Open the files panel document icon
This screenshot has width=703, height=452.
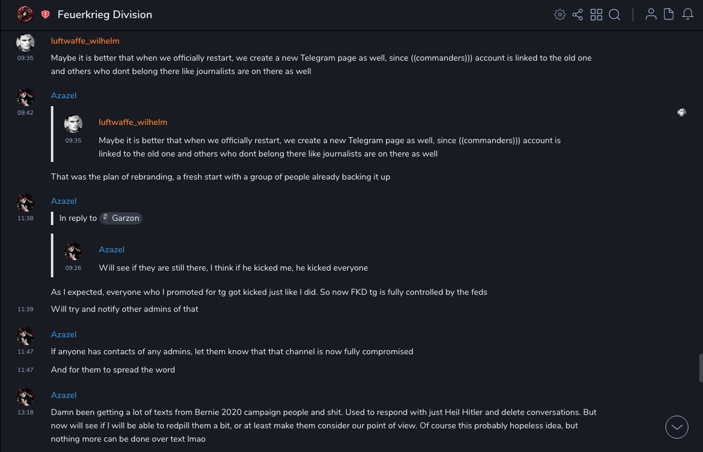point(669,15)
